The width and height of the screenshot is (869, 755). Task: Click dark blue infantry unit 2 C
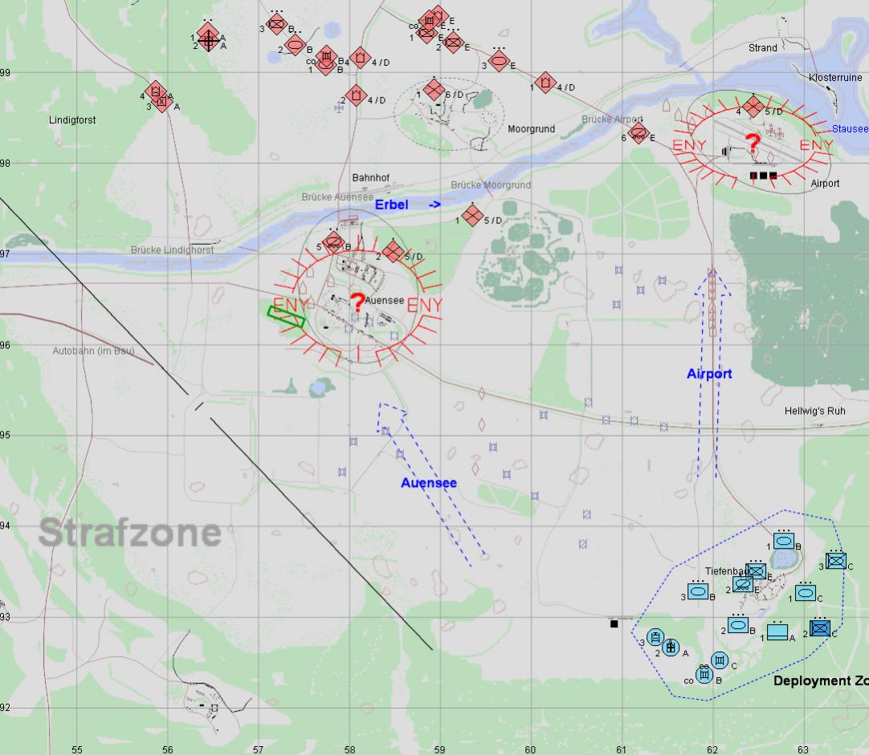819,628
